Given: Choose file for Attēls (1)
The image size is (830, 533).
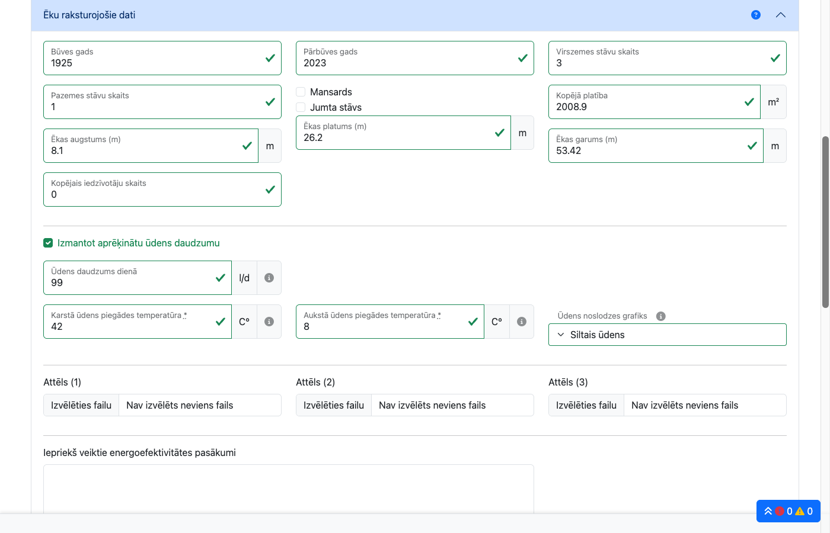Looking at the screenshot, I should pos(81,405).
